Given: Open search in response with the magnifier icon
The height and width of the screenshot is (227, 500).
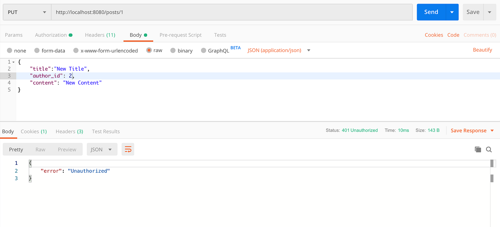Looking at the screenshot, I should pyautogui.click(x=489, y=150).
